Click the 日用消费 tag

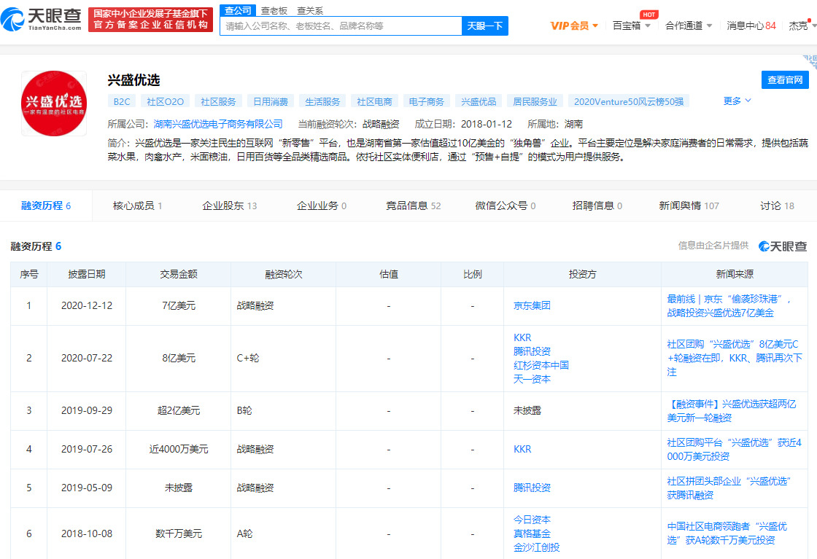point(271,101)
